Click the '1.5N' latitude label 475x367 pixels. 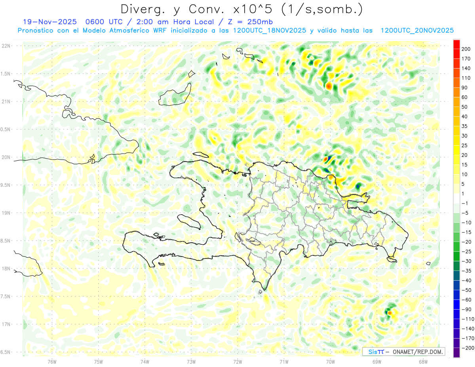5,74
